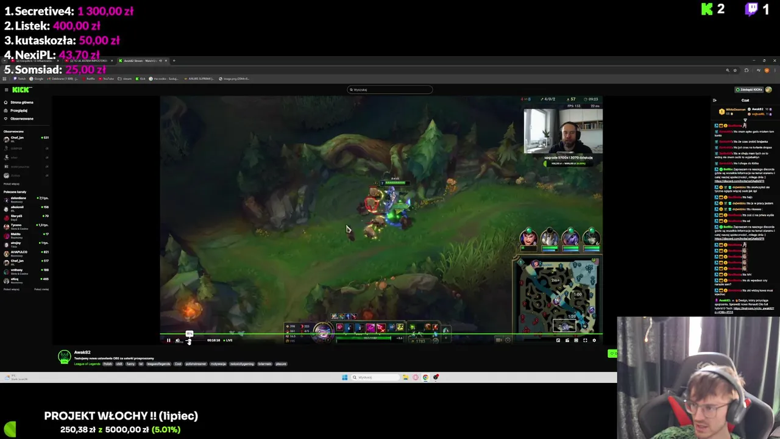This screenshot has height=439, width=780.
Task: Open browser extensions puzzle icon
Action: [x=746, y=70]
